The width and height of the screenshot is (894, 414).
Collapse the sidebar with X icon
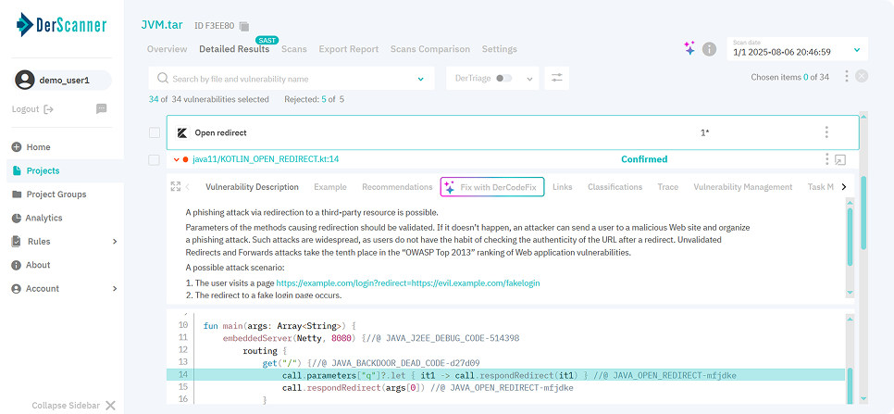(x=111, y=406)
